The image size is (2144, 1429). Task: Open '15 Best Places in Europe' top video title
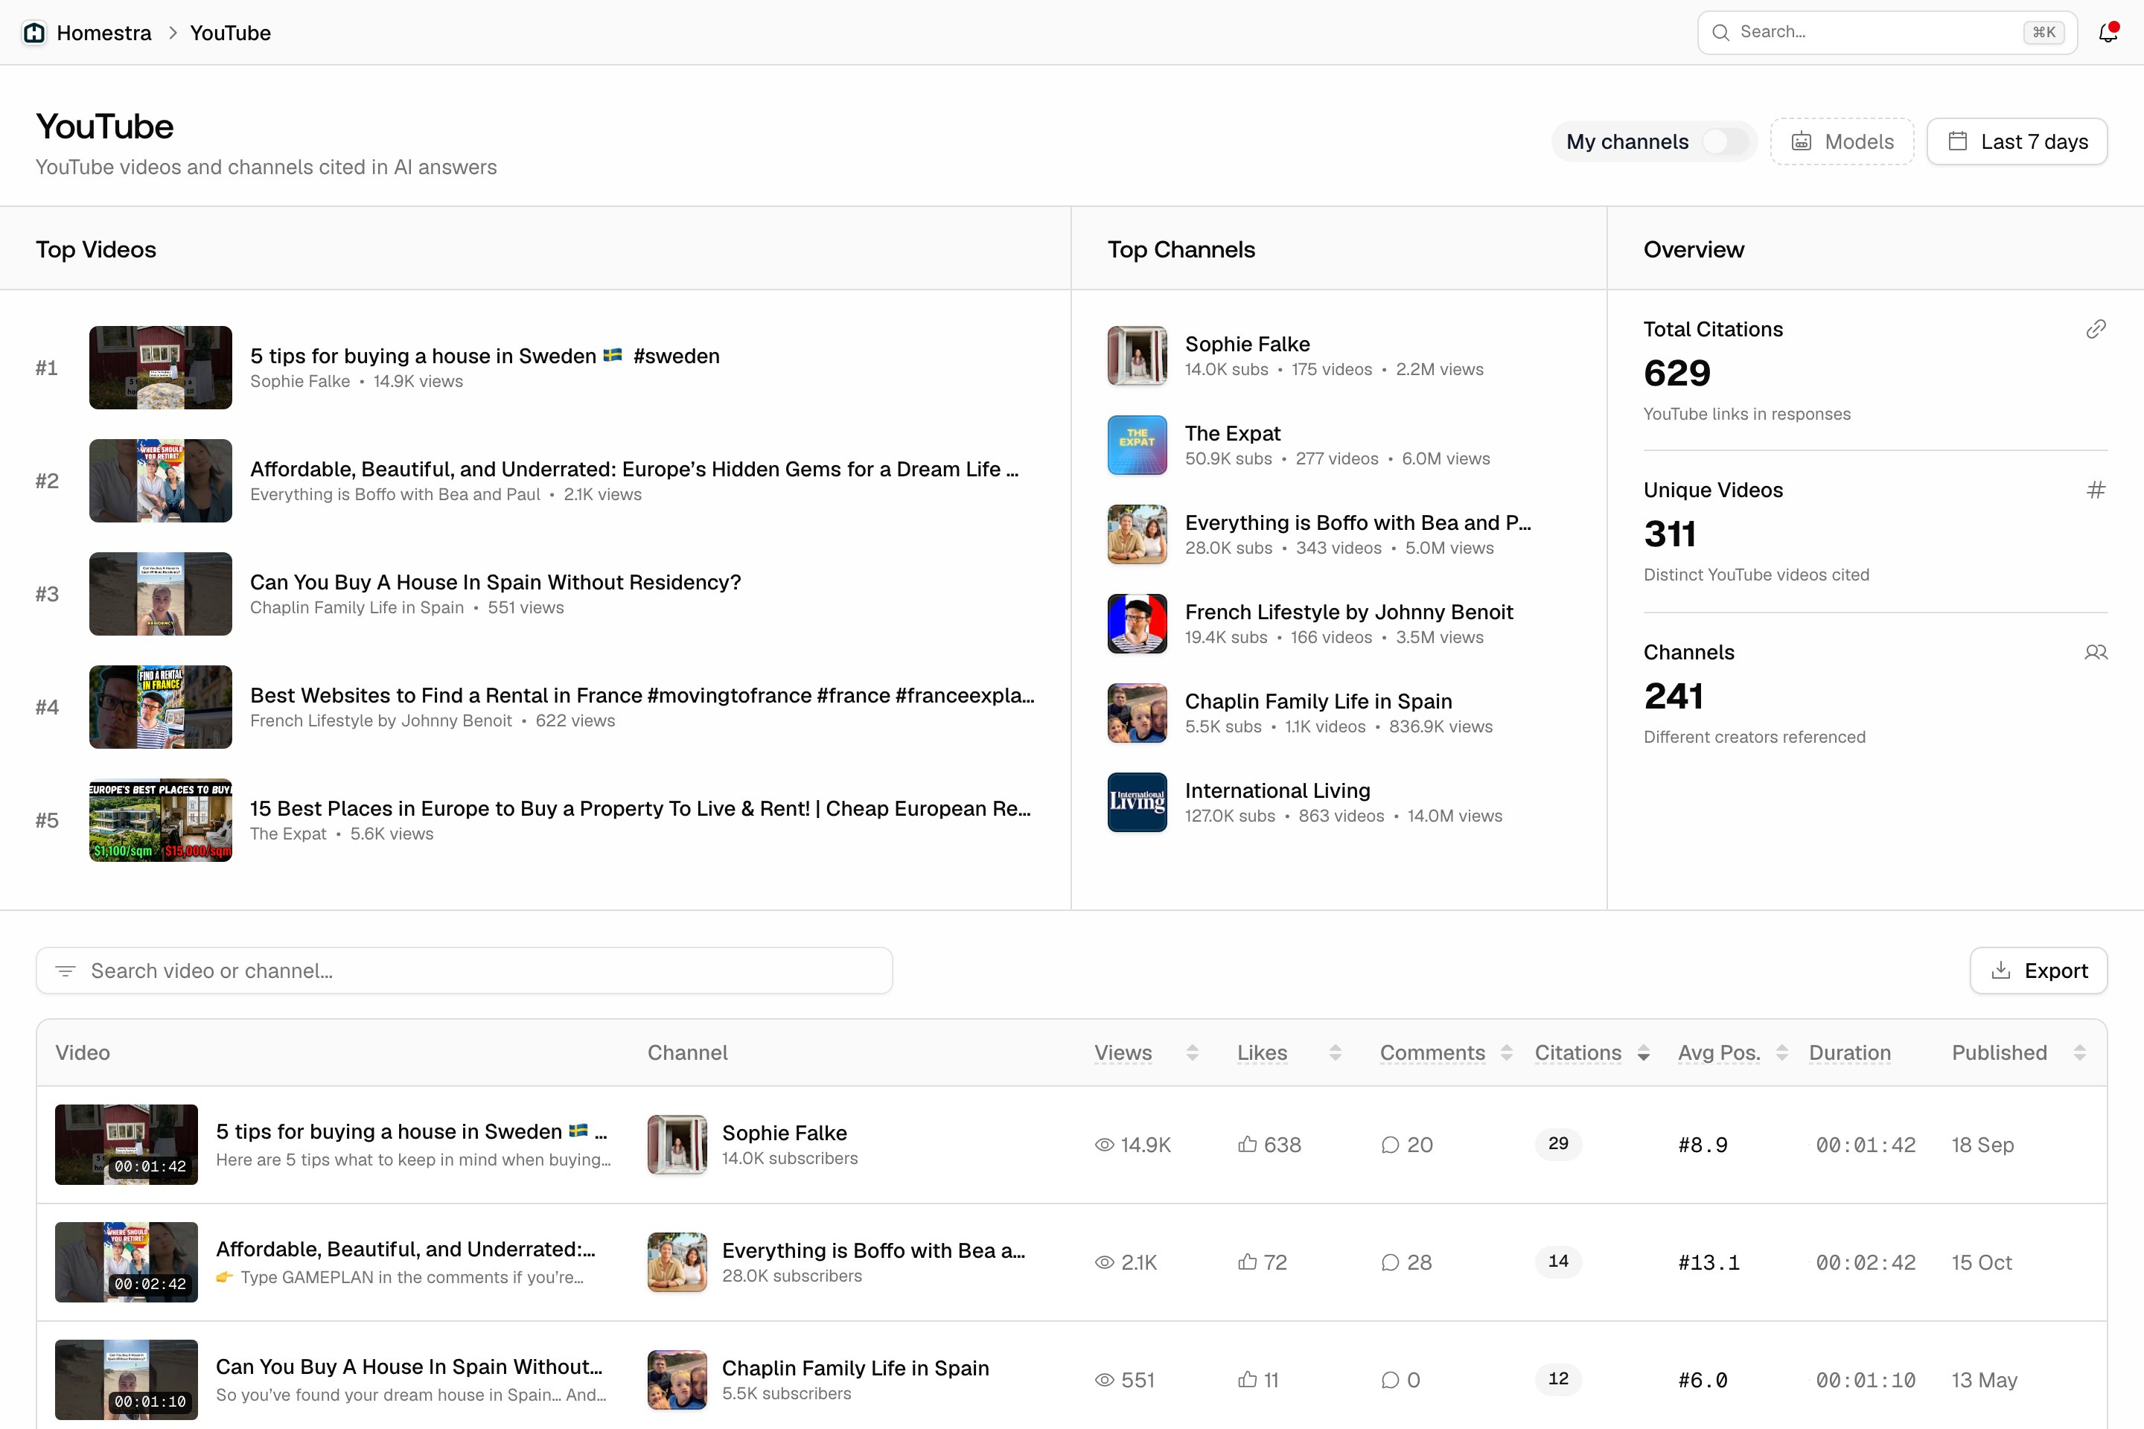point(641,808)
